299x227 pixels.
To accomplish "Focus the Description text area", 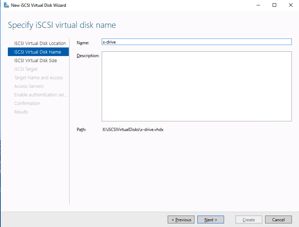I will tap(197, 87).
